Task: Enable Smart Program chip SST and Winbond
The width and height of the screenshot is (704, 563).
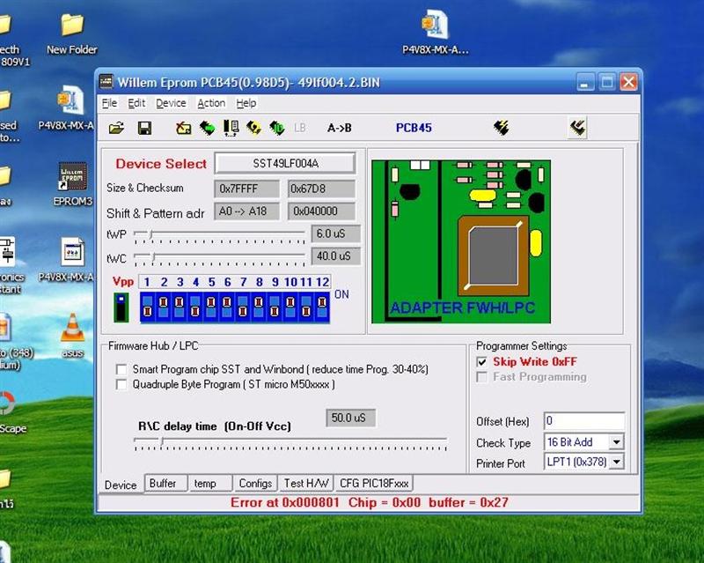Action: [121, 370]
